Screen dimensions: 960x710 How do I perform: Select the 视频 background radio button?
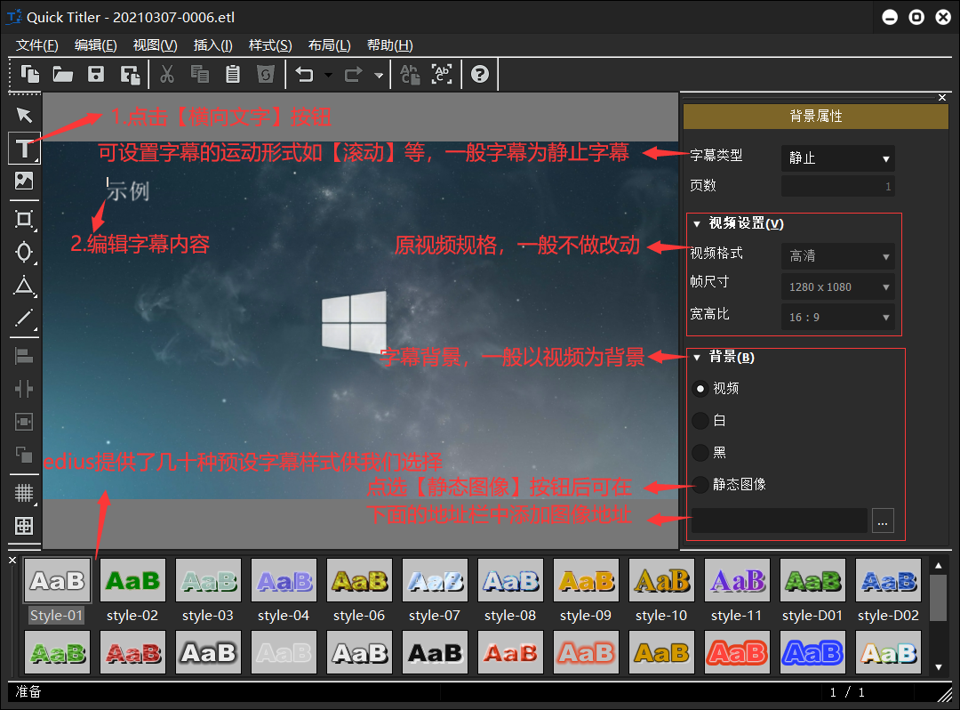(x=700, y=388)
